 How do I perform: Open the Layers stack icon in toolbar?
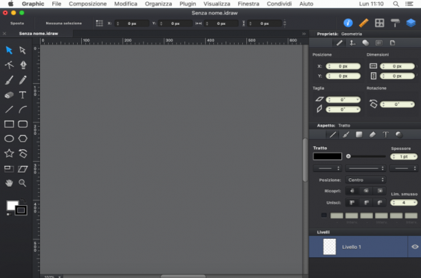[411, 23]
